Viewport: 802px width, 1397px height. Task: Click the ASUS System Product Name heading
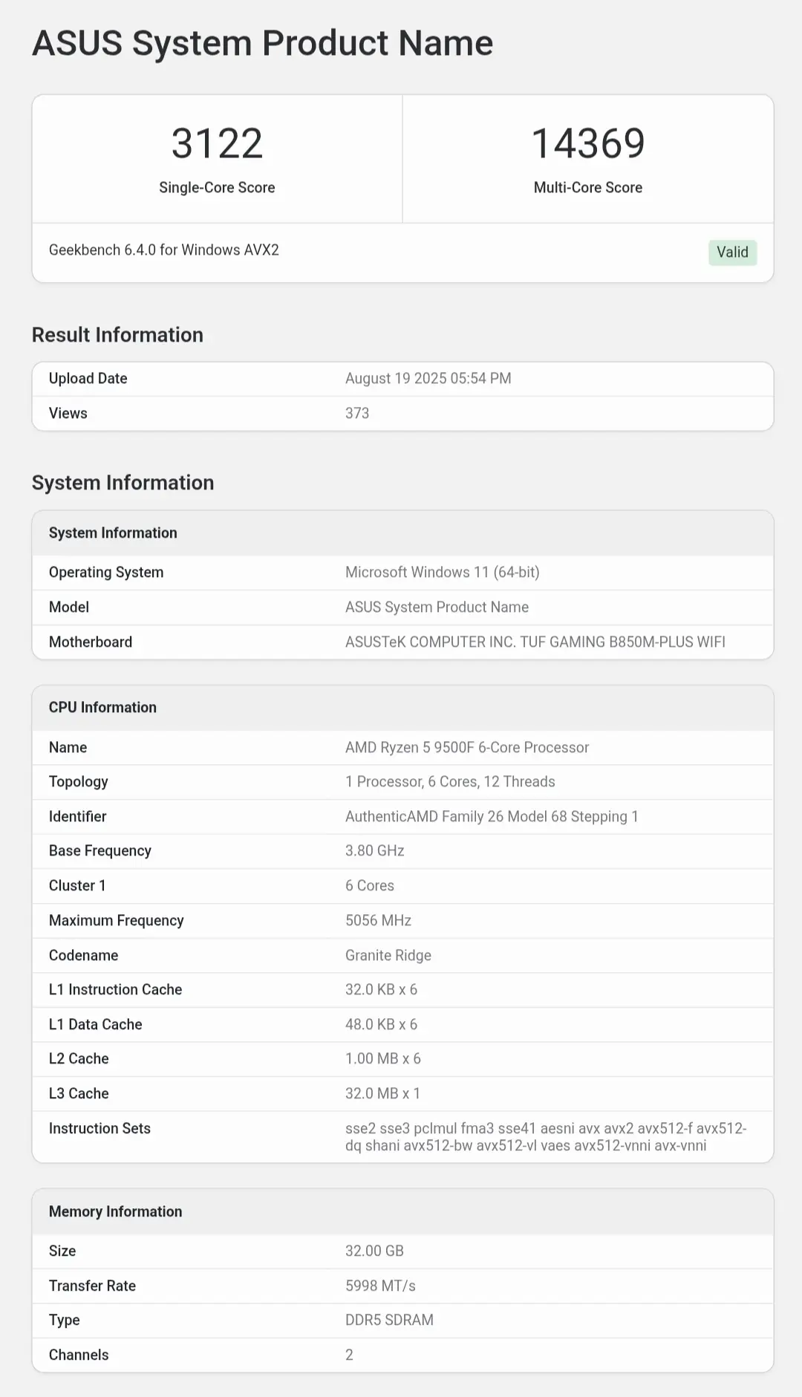(262, 43)
